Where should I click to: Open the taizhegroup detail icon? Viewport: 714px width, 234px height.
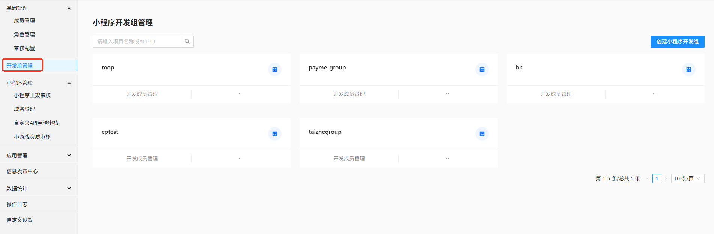(x=482, y=134)
